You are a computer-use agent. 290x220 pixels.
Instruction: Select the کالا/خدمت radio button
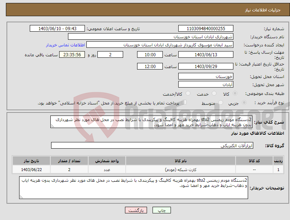[188, 93]
